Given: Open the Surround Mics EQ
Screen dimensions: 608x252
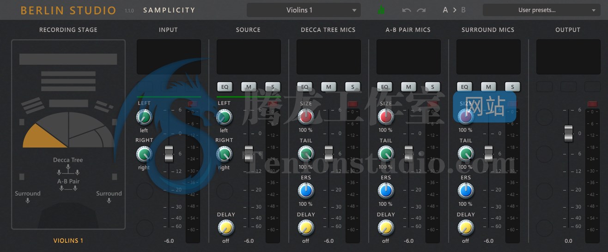Looking at the screenshot, I should click(x=464, y=87).
